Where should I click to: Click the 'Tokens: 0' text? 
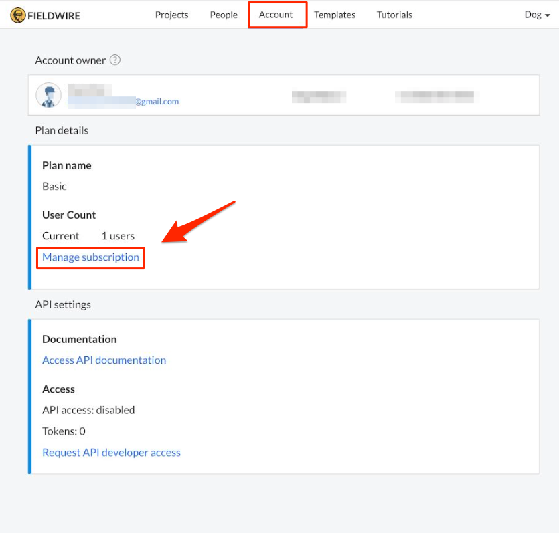tap(64, 431)
